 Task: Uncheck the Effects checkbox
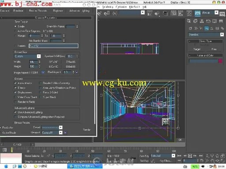[x=15, y=88]
